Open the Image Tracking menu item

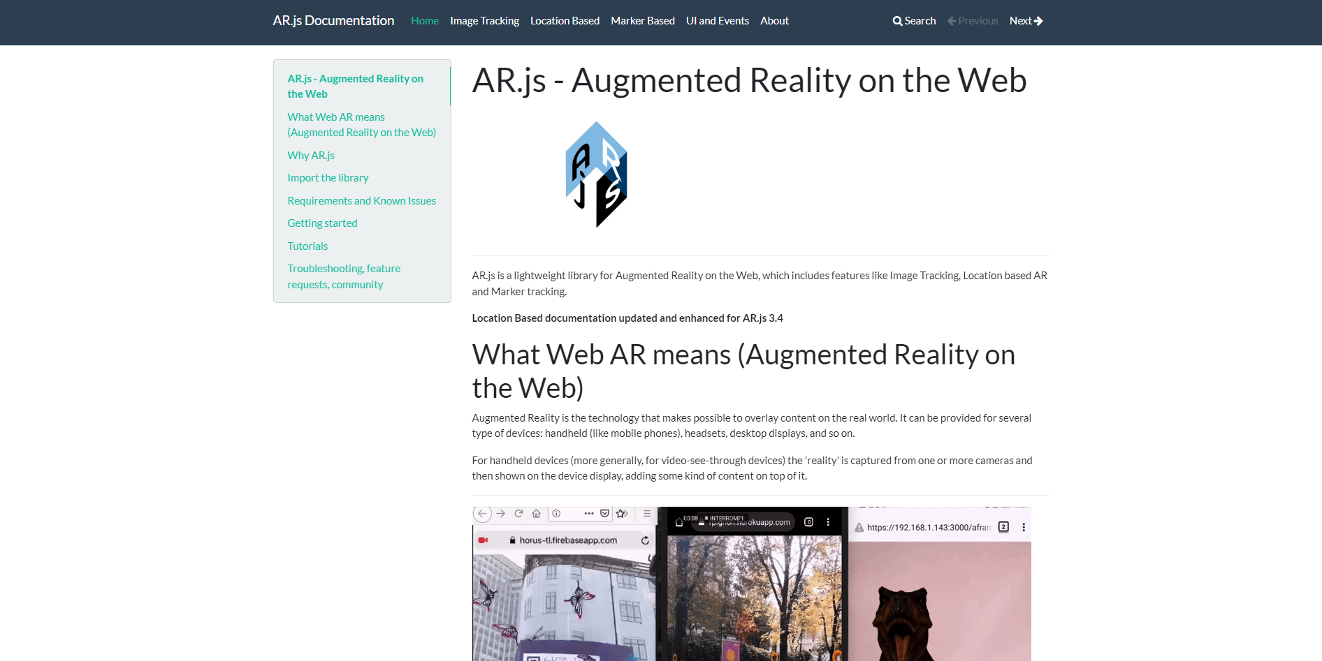pyautogui.click(x=484, y=21)
